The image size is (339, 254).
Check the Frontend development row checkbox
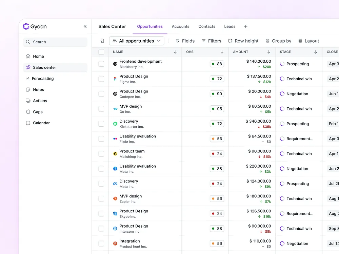[101, 64]
